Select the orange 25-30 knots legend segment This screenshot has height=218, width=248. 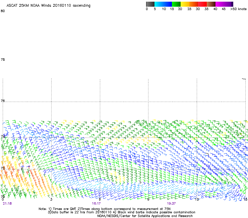(194, 4)
